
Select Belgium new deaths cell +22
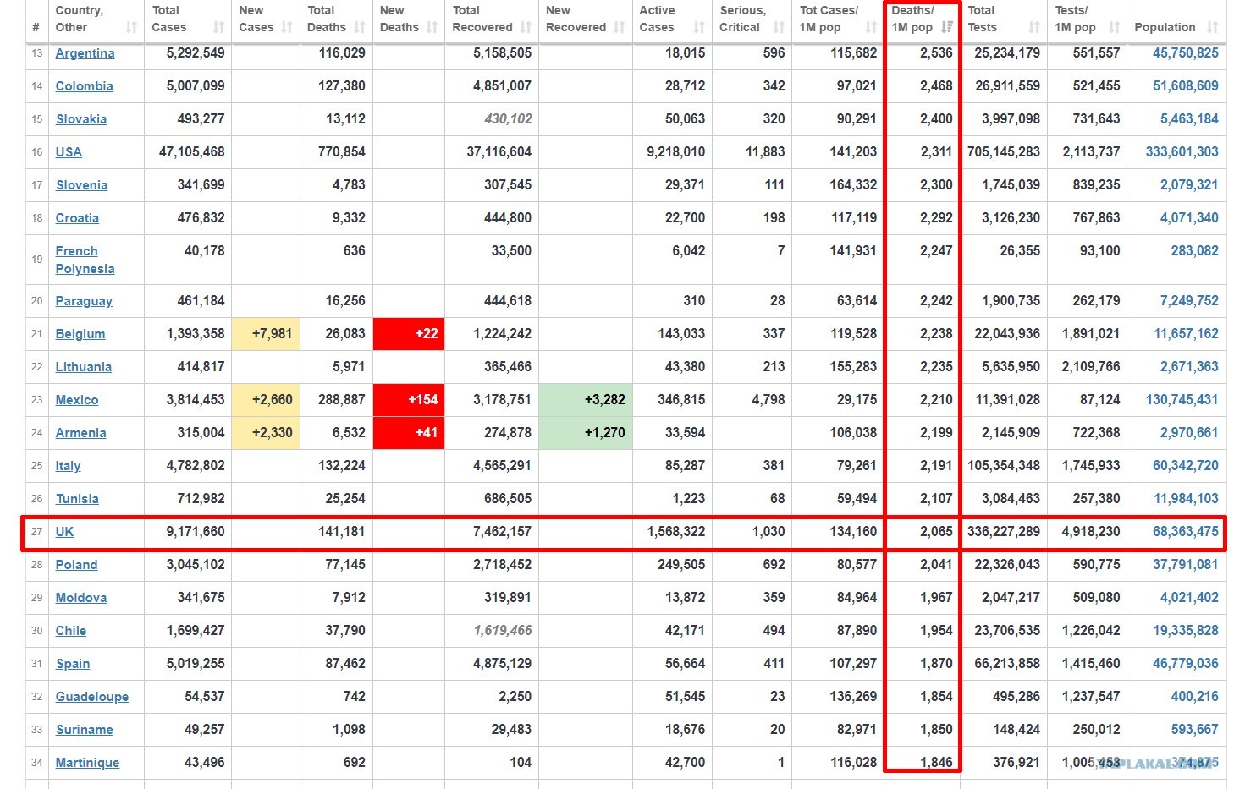(409, 334)
